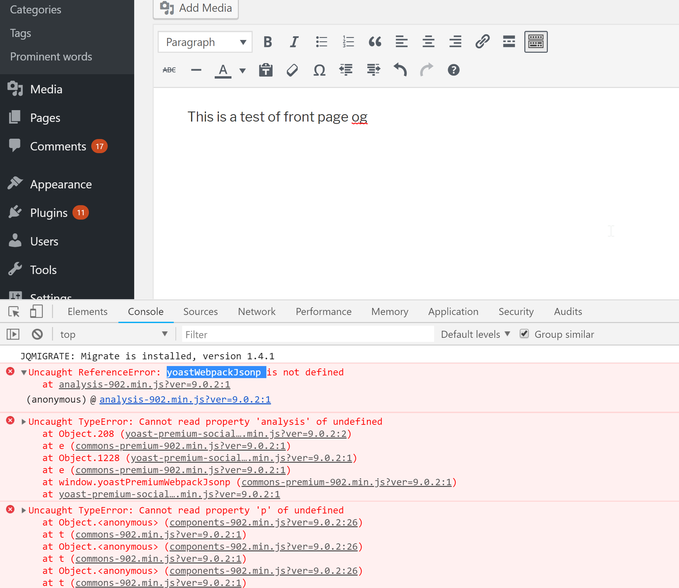The image size is (679, 588).
Task: Switch to the Network tab
Action: (x=257, y=311)
